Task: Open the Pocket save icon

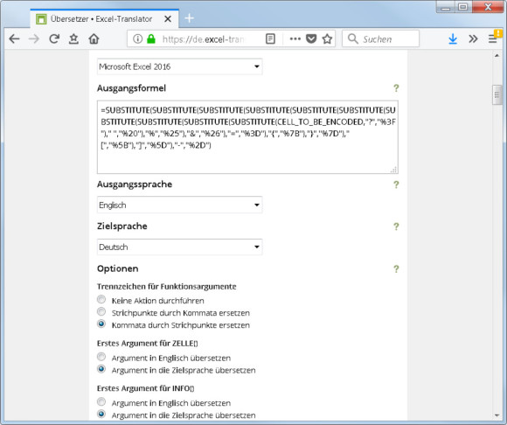Action: (311, 39)
